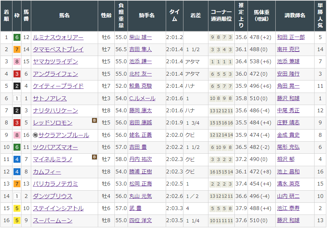Image resolution: width=327 pixels, height=228 pixels.
Task: Click trainer 池上 昌和
Action: (x=288, y=172)
